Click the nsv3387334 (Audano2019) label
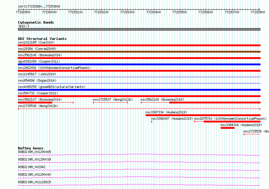 click(166, 112)
